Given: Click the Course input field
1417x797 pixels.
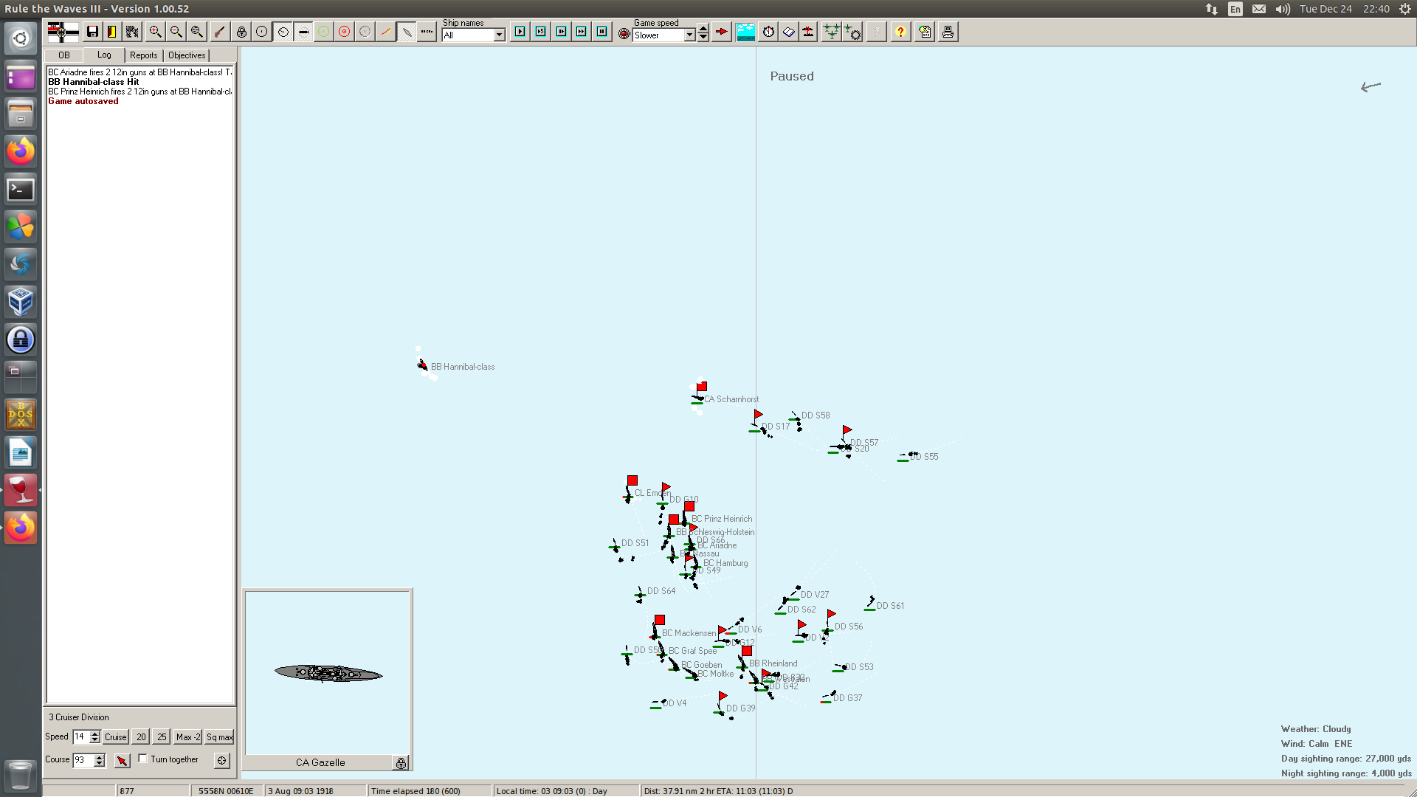Looking at the screenshot, I should (83, 760).
